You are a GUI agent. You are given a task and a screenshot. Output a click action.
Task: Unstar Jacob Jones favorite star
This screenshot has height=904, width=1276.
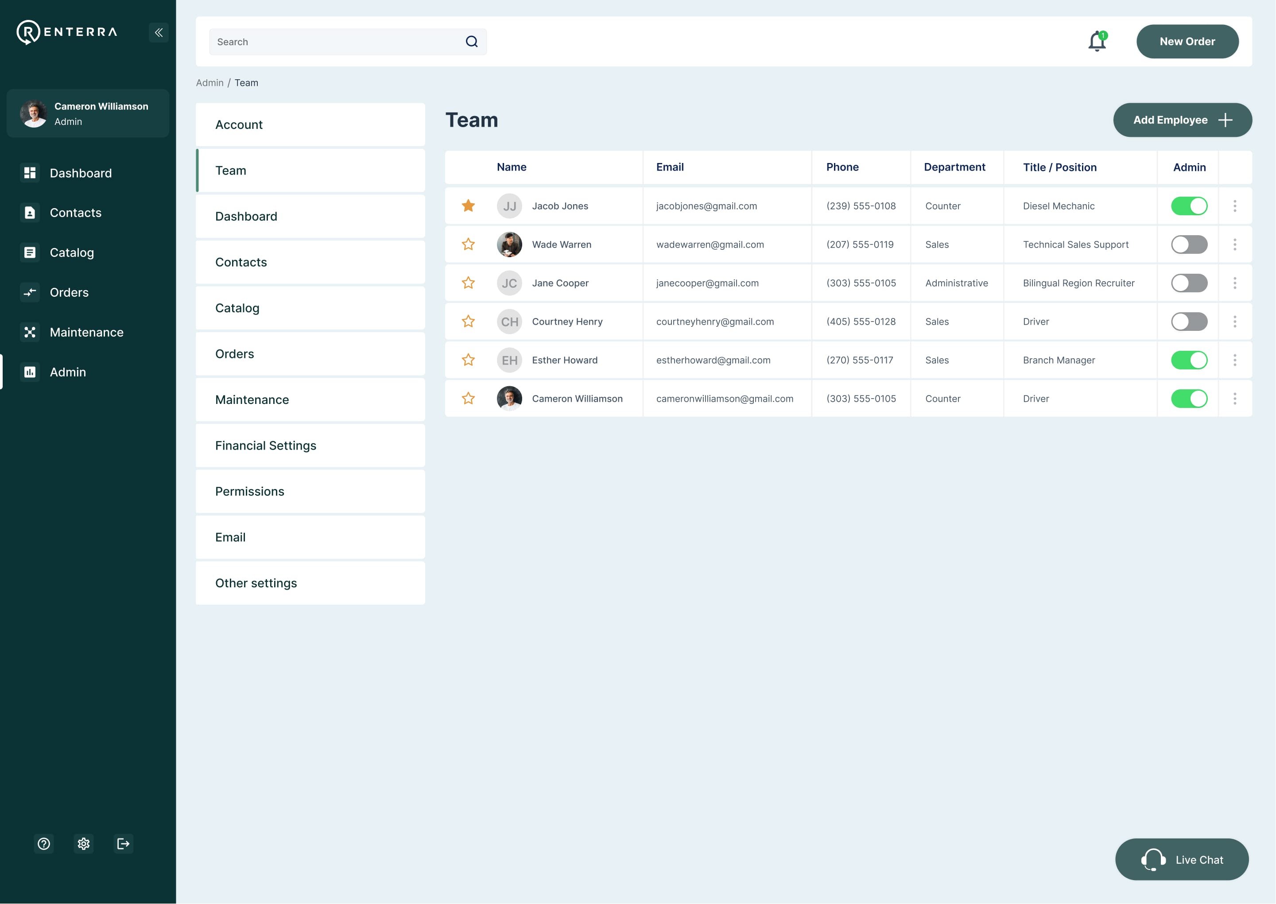click(x=468, y=206)
